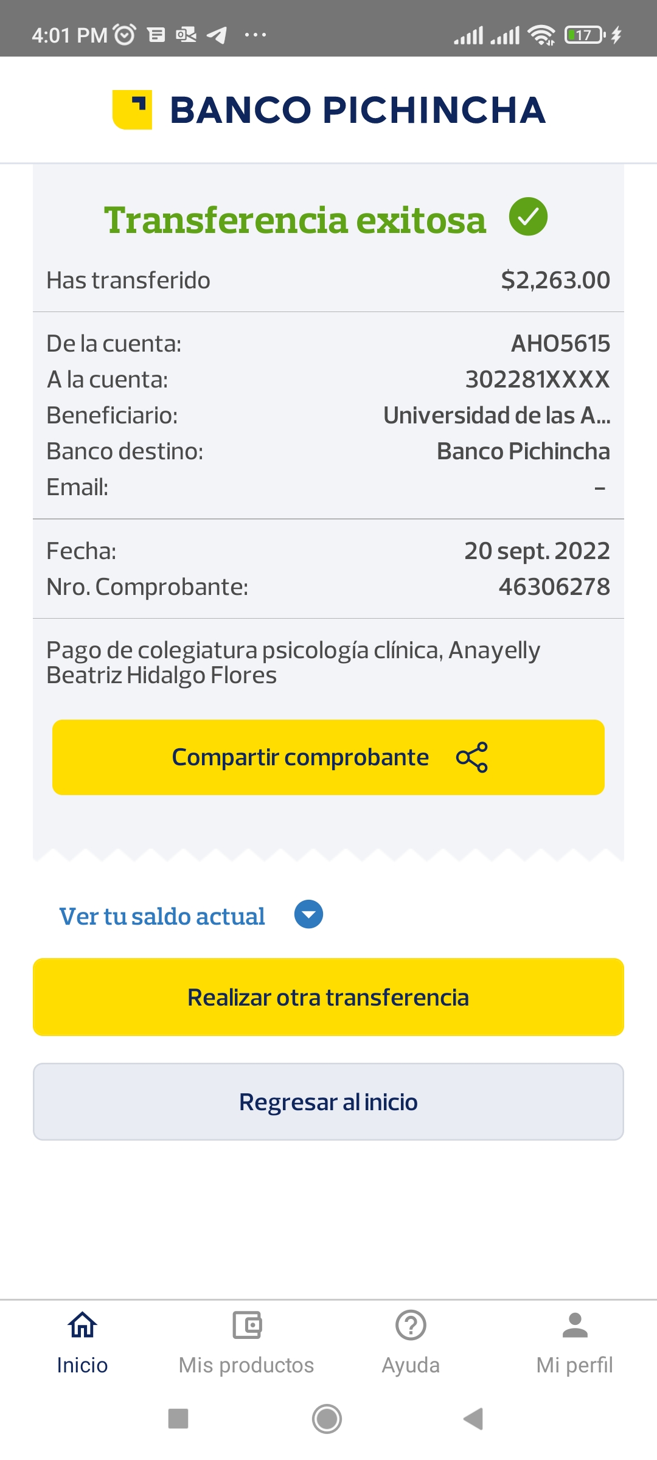Open the Inicio home icon
Viewport: 657px width, 1460px height.
[x=82, y=1325]
